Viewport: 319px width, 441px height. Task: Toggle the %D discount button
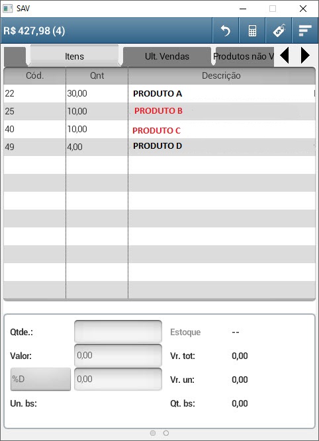click(40, 379)
